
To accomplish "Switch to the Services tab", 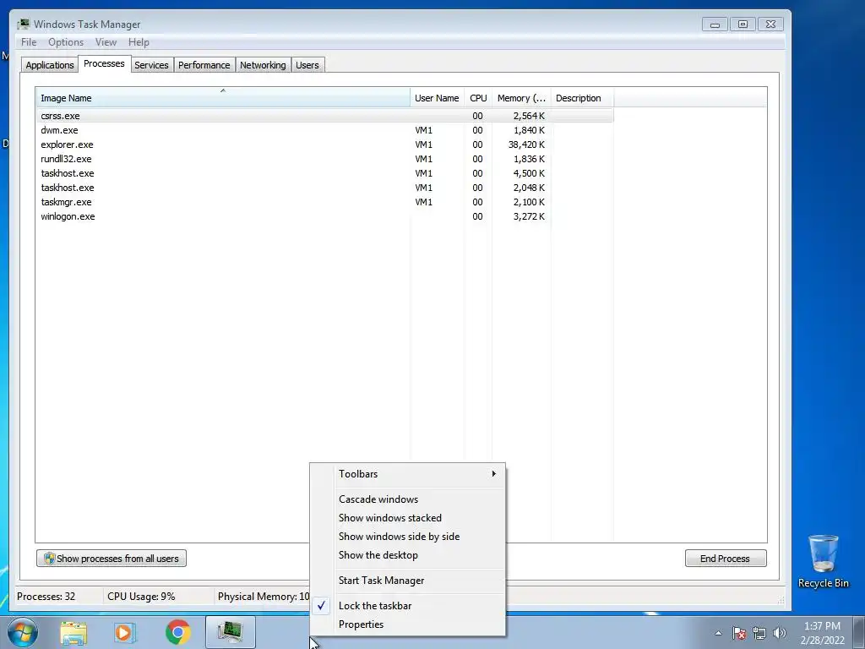I will pos(152,65).
